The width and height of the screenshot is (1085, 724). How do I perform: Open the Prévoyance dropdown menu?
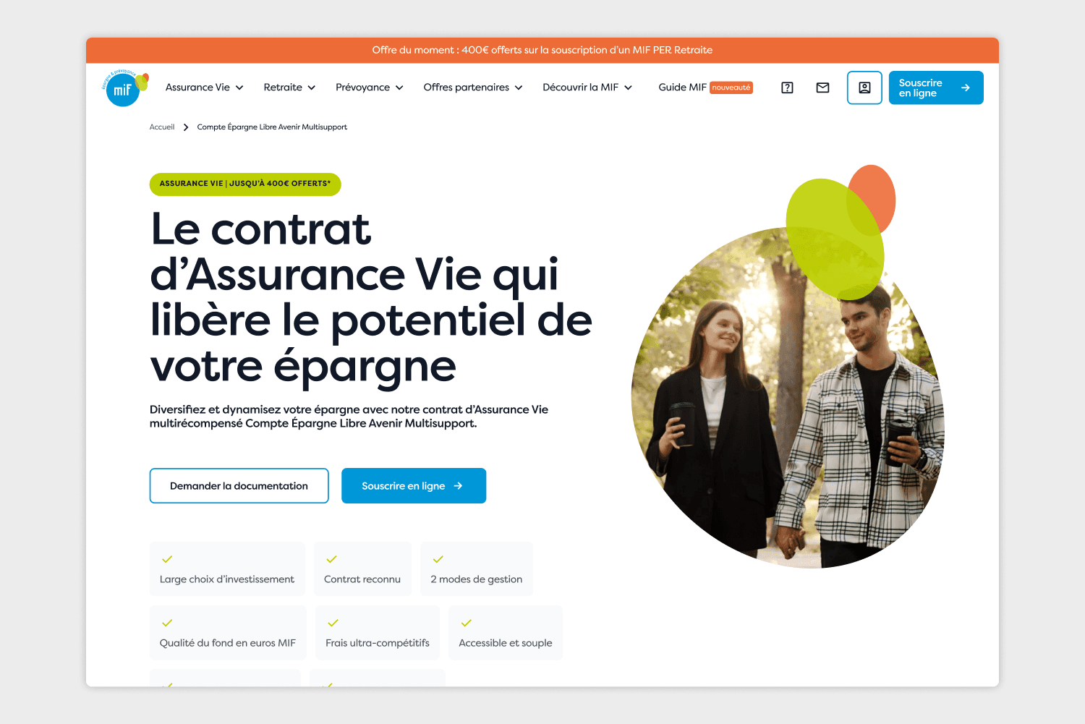point(370,88)
